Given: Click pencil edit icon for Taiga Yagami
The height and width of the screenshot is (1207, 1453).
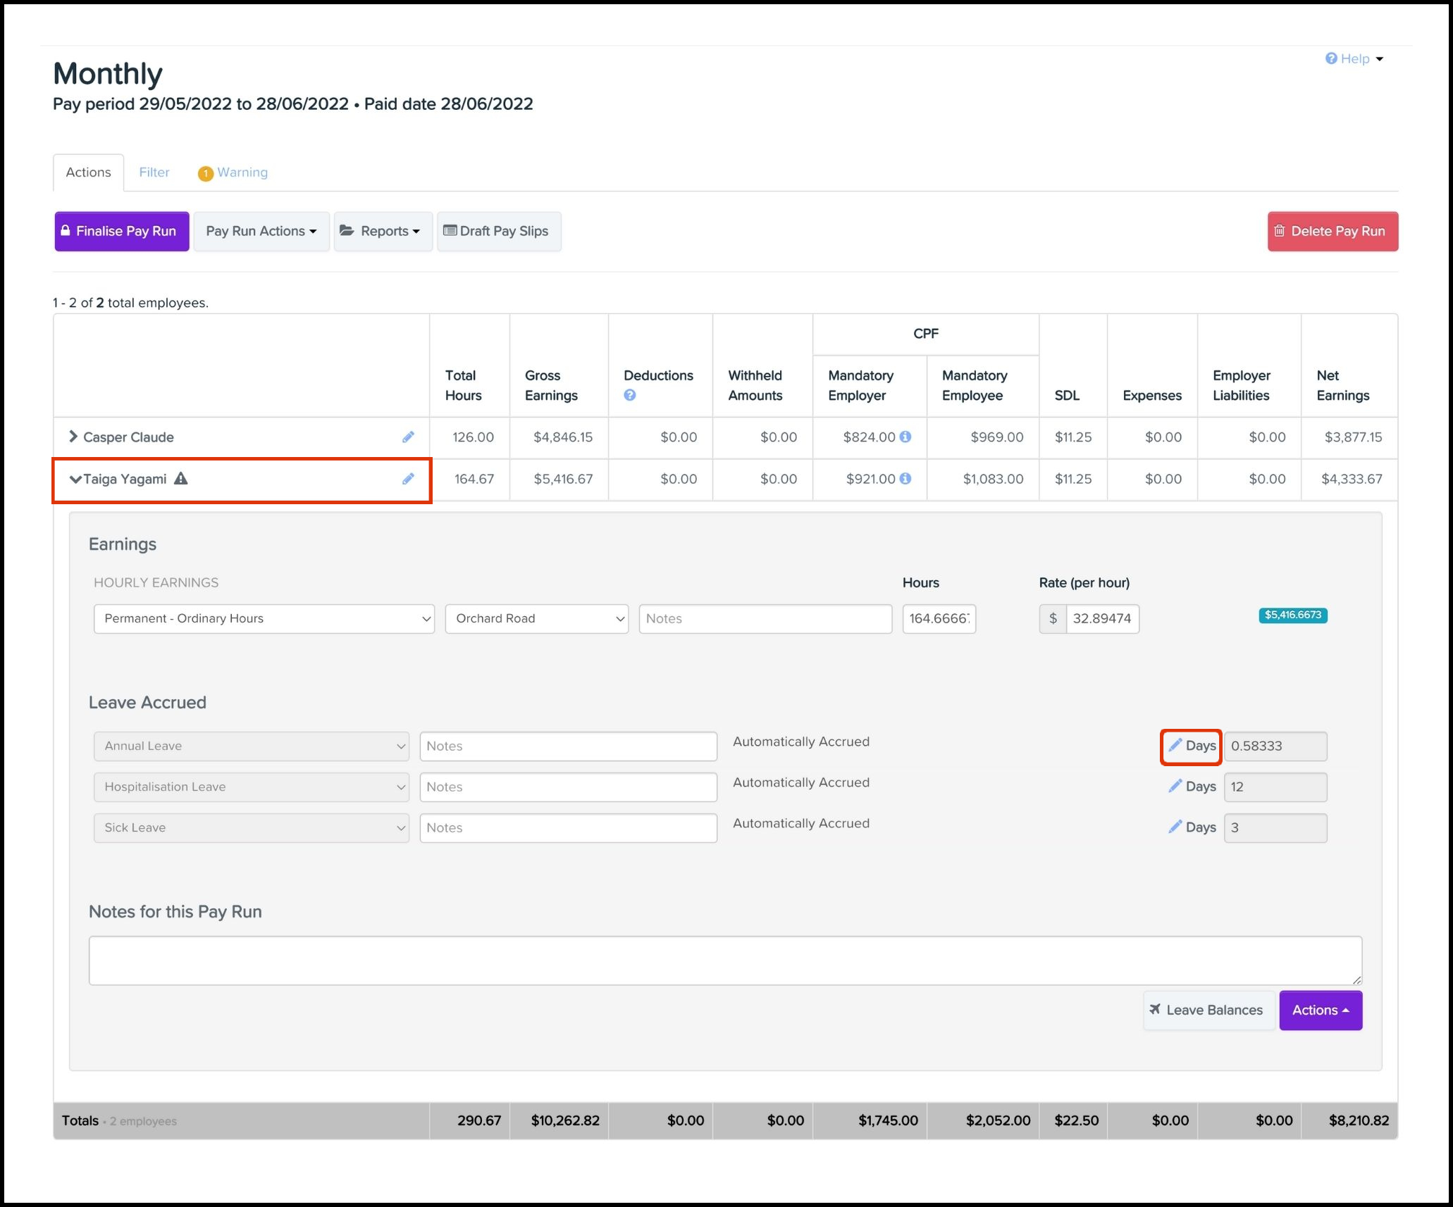Looking at the screenshot, I should tap(408, 479).
